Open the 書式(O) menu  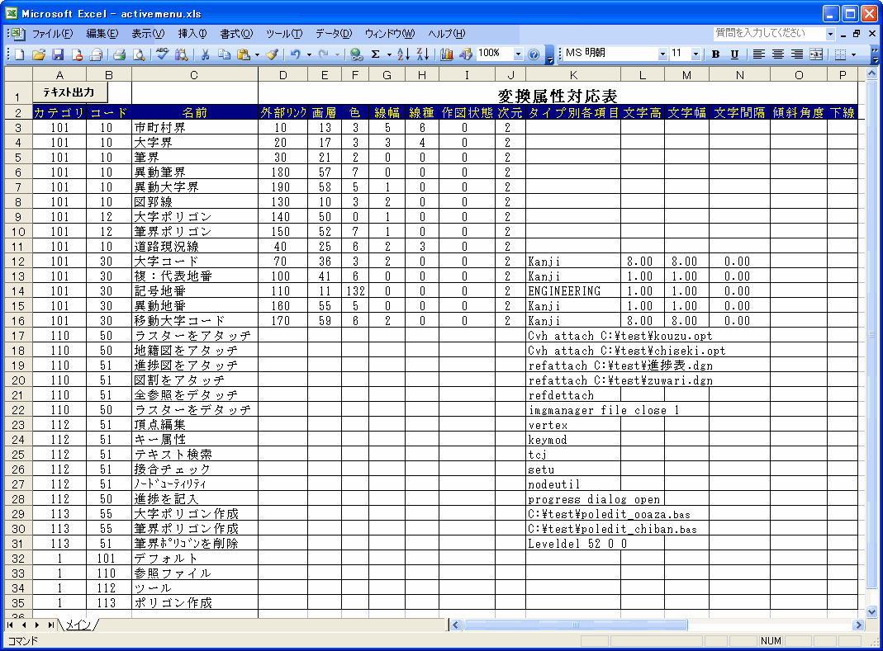[236, 34]
